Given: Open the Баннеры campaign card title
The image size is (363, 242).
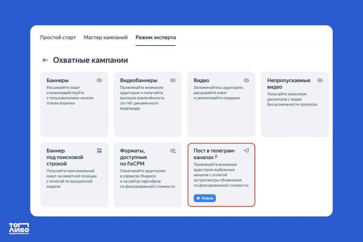Looking at the screenshot, I should (57, 80).
